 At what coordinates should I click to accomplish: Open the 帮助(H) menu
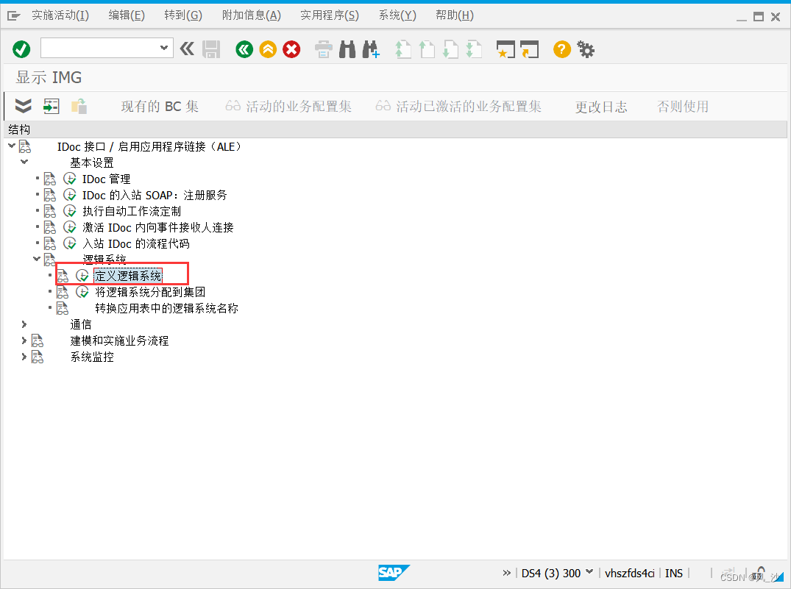point(455,15)
